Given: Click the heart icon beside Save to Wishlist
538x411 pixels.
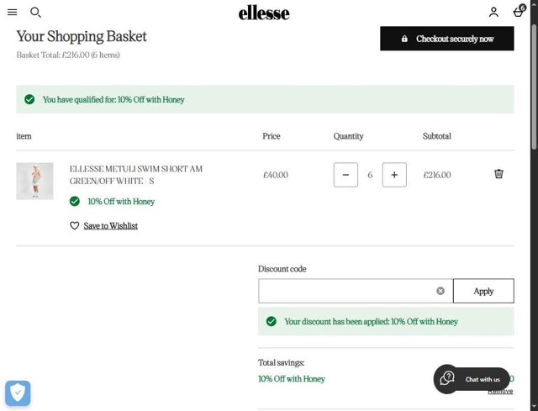Looking at the screenshot, I should (x=75, y=225).
